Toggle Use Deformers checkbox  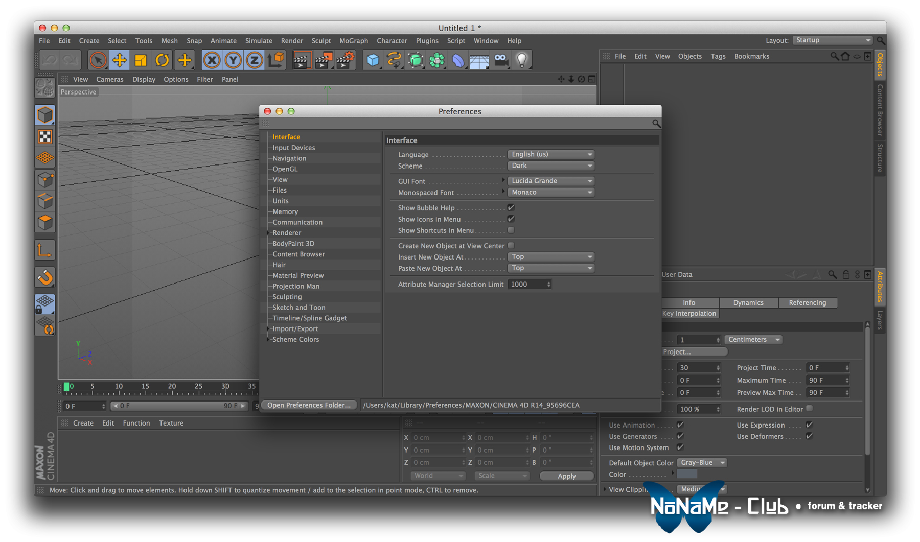click(x=809, y=436)
